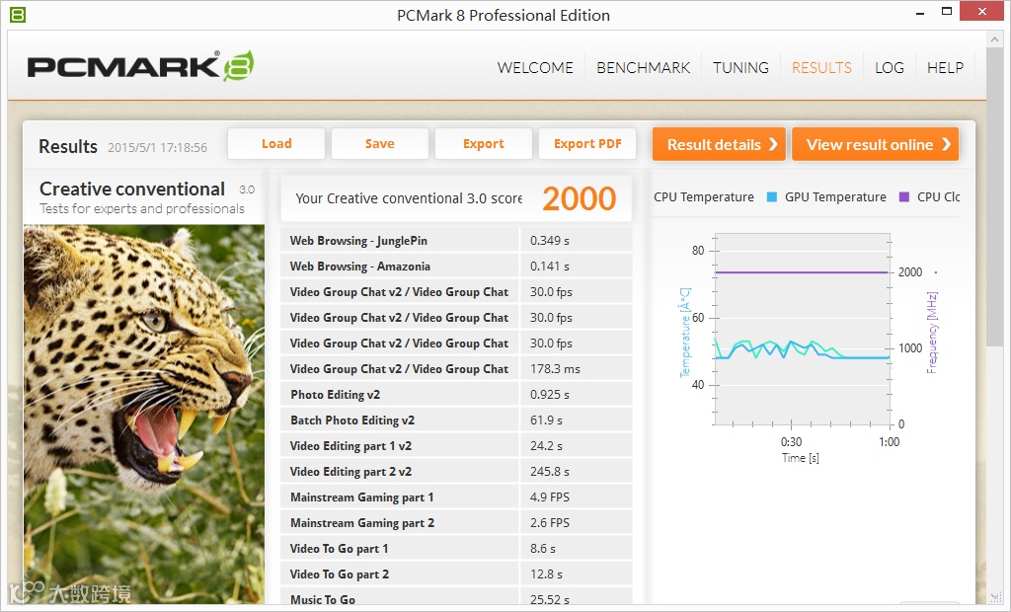Viewport: 1011px width, 612px height.
Task: Click the 2000 score value
Action: tap(579, 198)
